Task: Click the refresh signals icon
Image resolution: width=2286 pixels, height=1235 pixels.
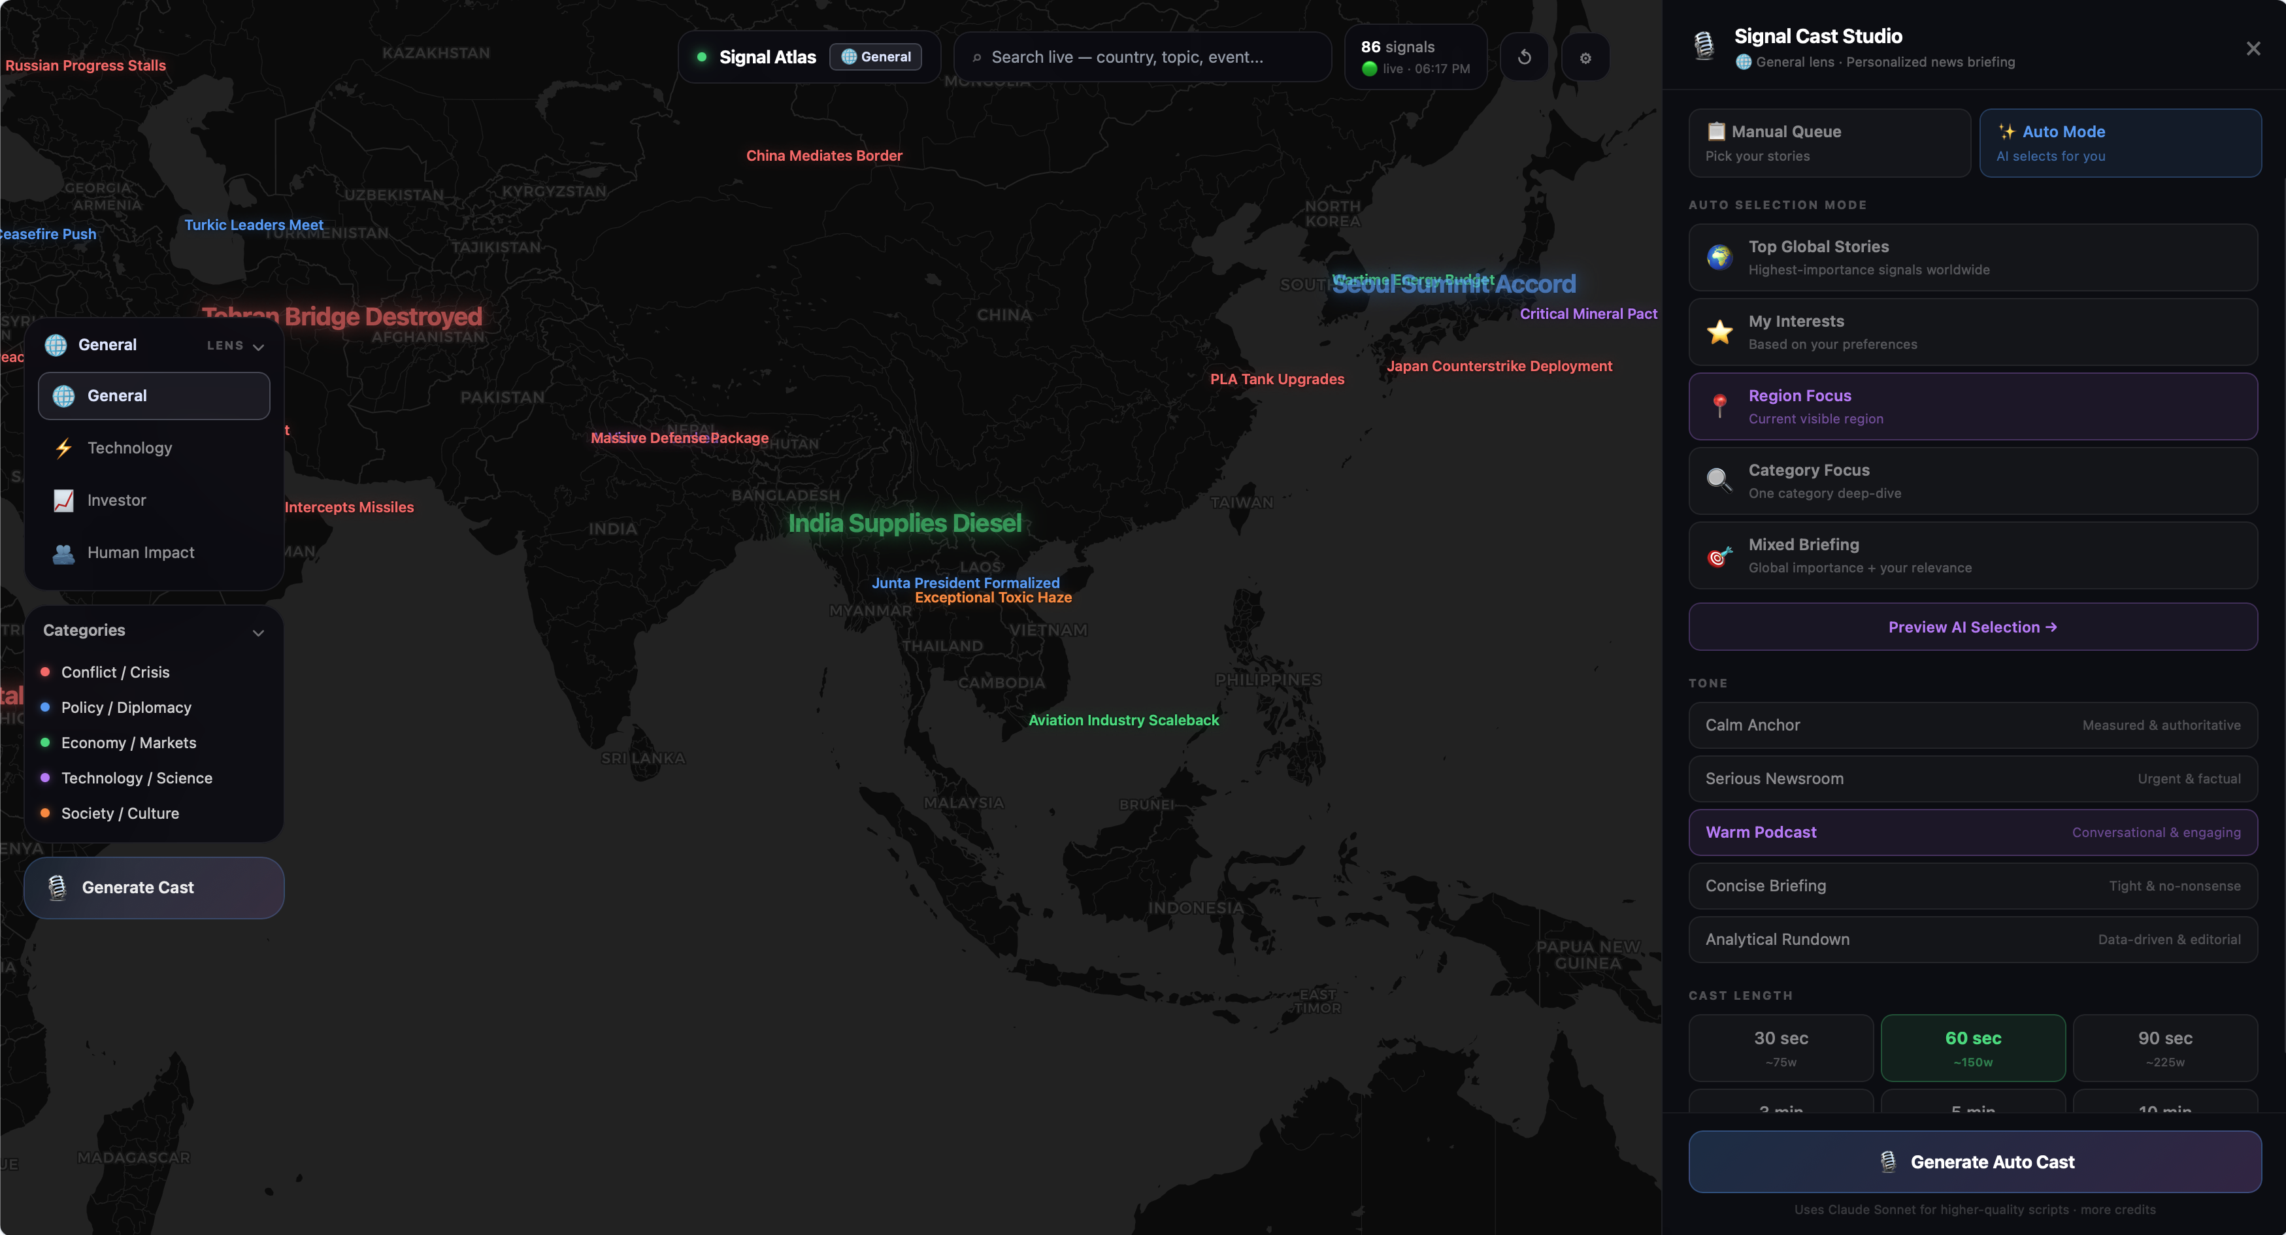Action: [x=1525, y=58]
